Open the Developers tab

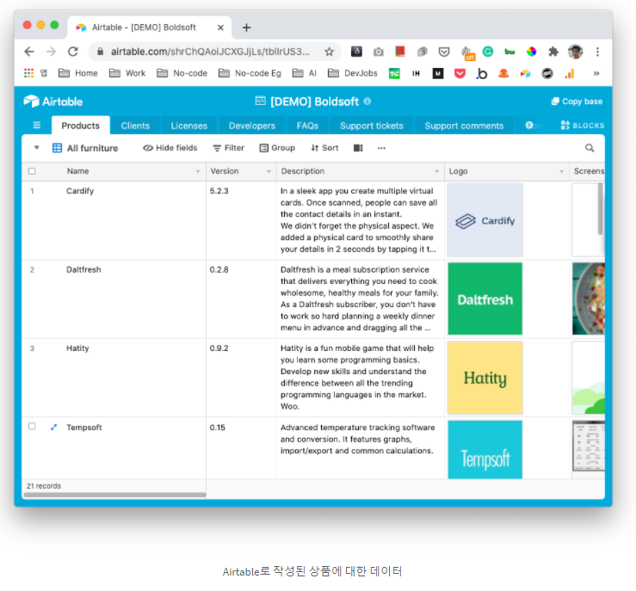click(252, 126)
